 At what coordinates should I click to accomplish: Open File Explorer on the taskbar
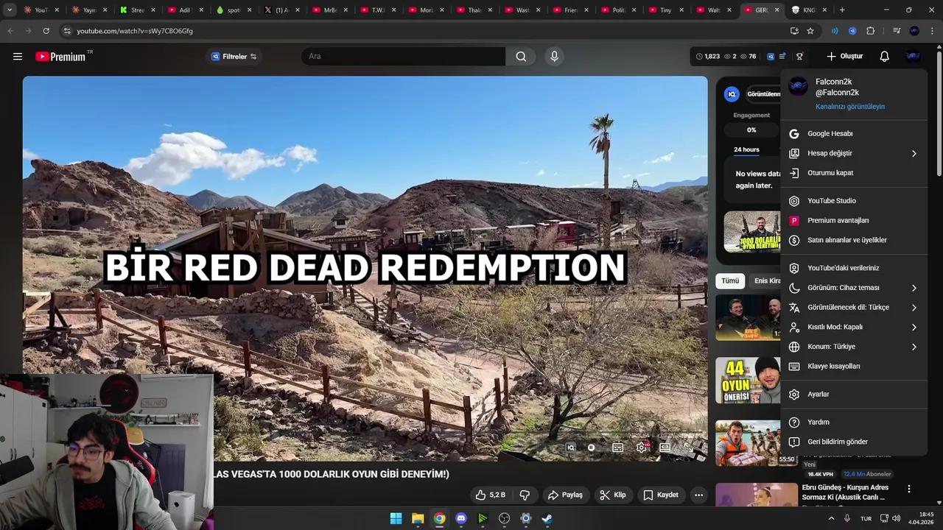pyautogui.click(x=418, y=518)
